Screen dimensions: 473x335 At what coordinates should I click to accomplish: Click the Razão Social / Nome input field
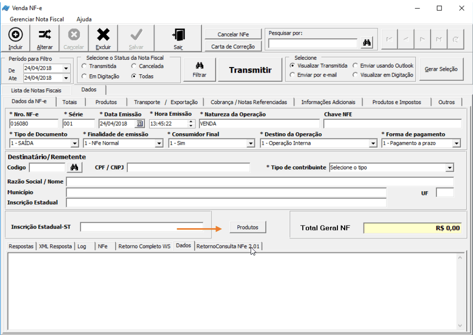pos(259,182)
